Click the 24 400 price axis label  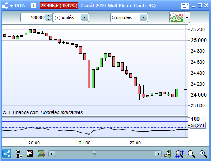tap(197, 73)
